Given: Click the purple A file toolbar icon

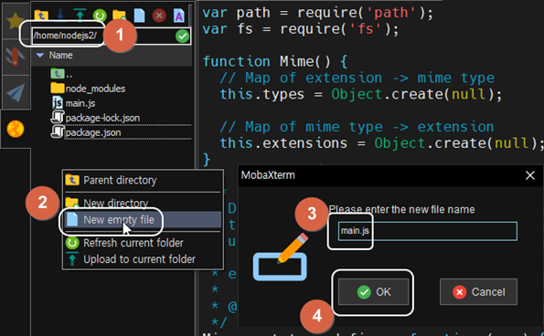Looking at the screenshot, I should pyautogui.click(x=179, y=16).
